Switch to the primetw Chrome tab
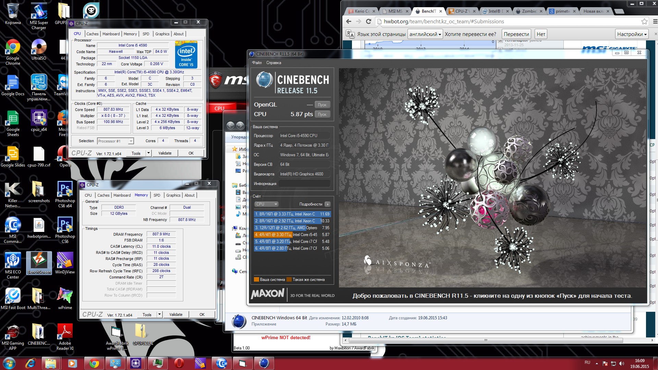 562,11
